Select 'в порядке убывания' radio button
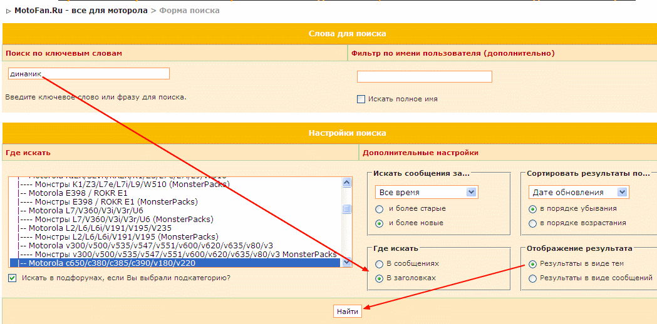Viewport: 657px width, 324px height. (x=532, y=209)
